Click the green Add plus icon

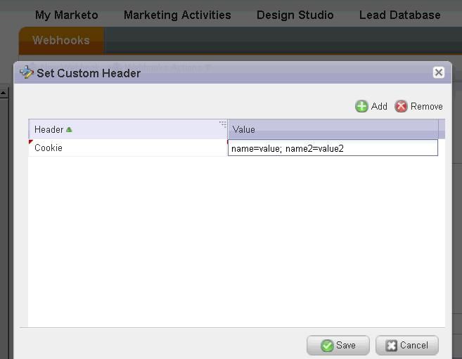pyautogui.click(x=361, y=106)
